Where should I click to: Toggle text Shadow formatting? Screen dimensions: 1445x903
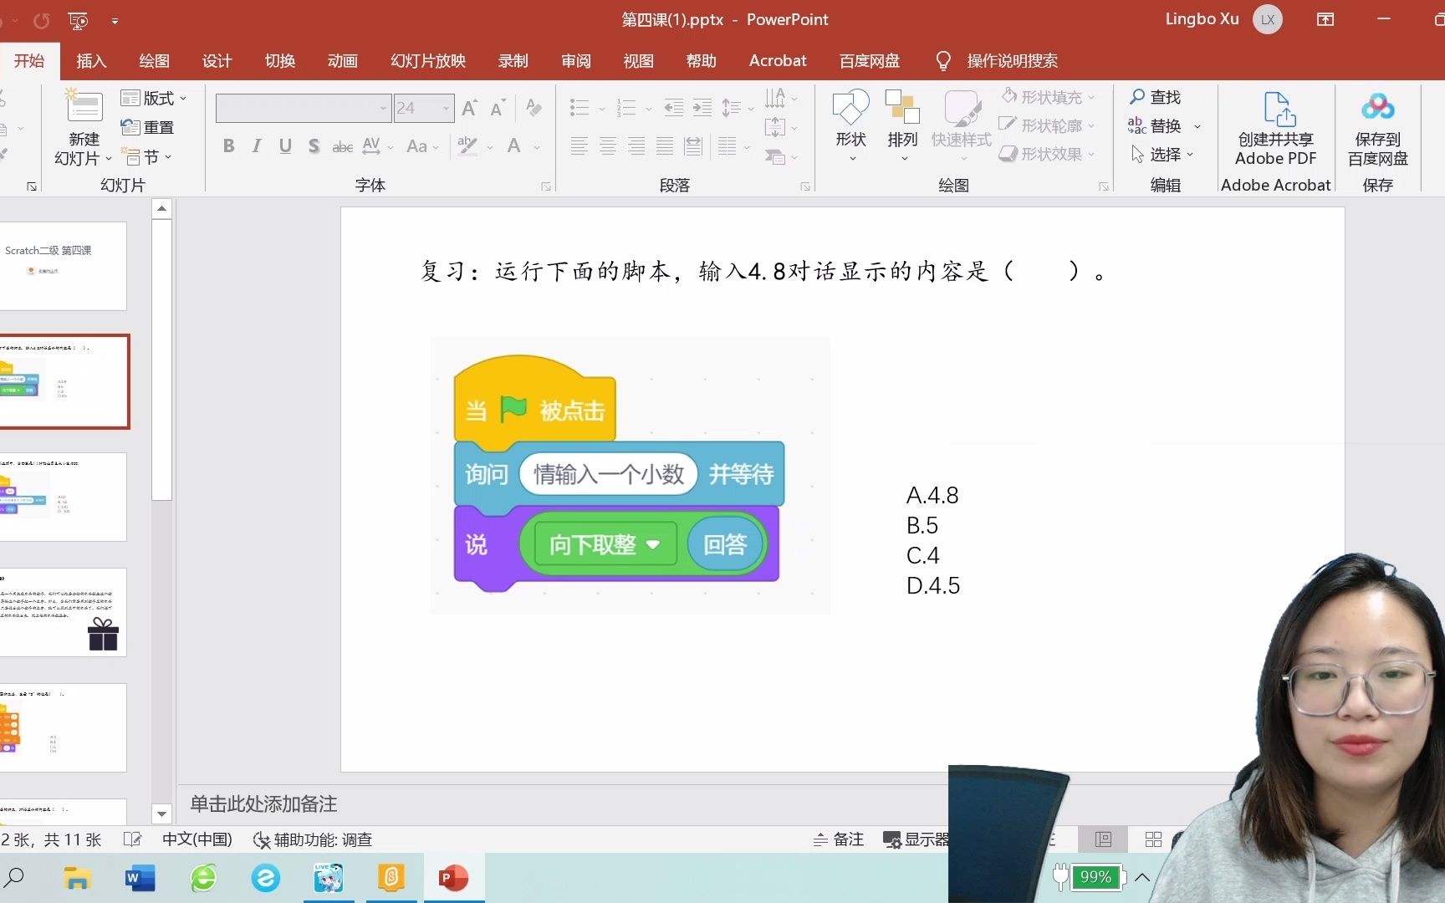pos(314,146)
